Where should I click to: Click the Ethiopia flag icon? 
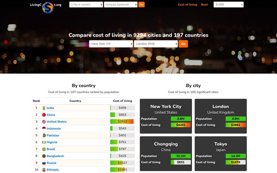tap(44, 170)
